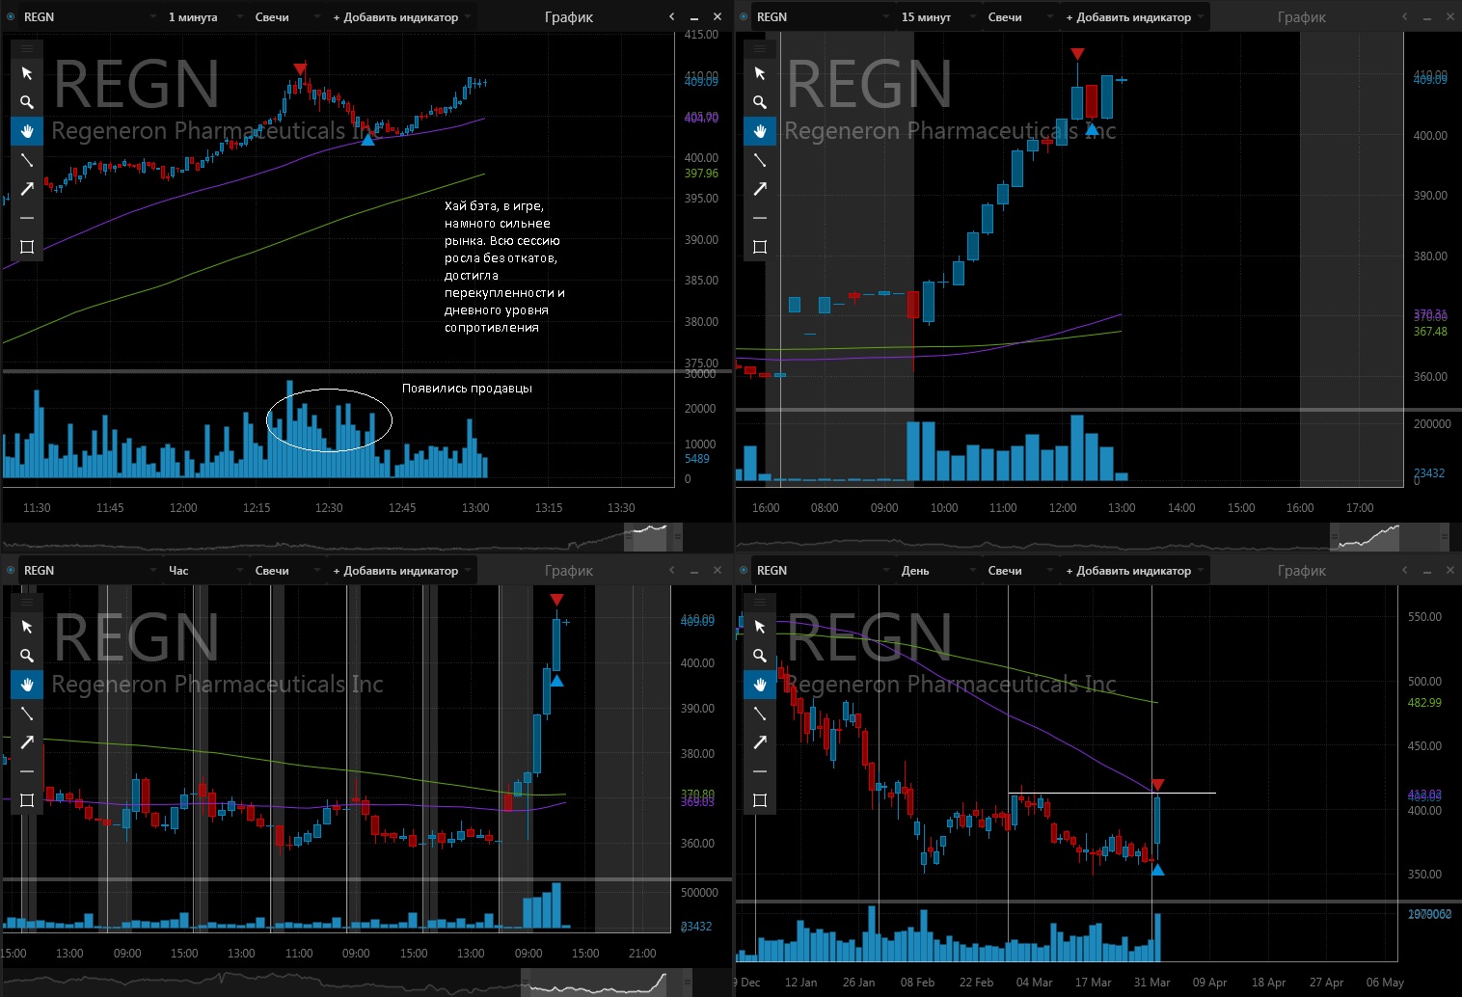The image size is (1462, 997).
Task: Click red sell marker on День chart
Action: pos(1158,785)
